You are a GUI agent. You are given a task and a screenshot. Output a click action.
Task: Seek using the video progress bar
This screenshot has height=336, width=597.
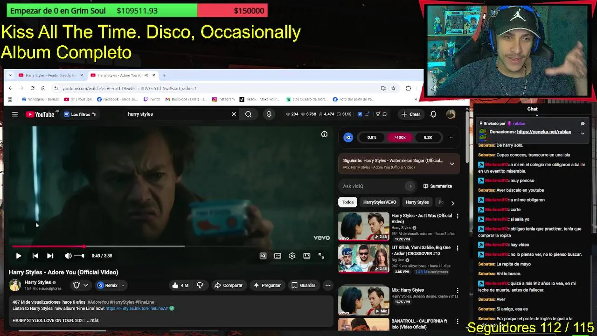[171, 246]
